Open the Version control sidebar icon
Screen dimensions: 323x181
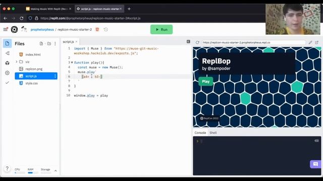pos(8,53)
